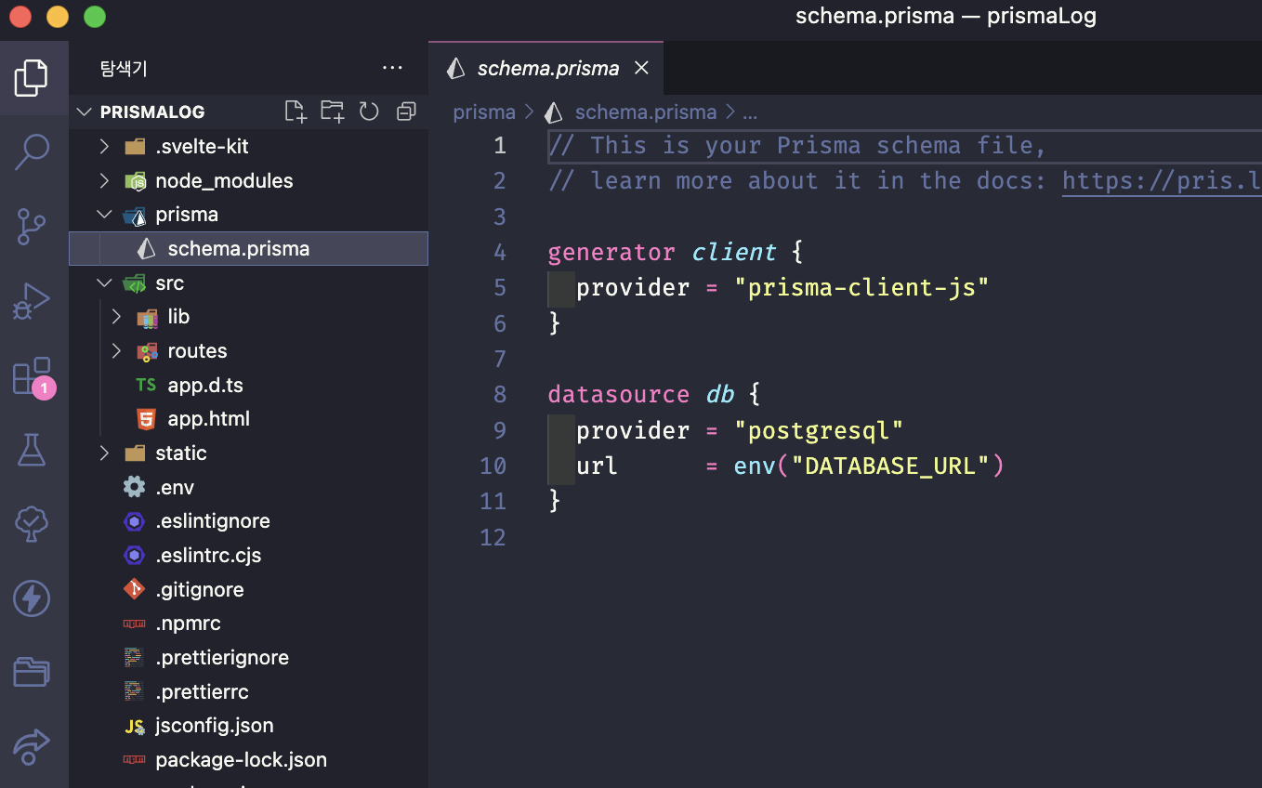The height and width of the screenshot is (788, 1262).
Task: Click the "prisma-client-js" string in editor
Action: (x=861, y=287)
